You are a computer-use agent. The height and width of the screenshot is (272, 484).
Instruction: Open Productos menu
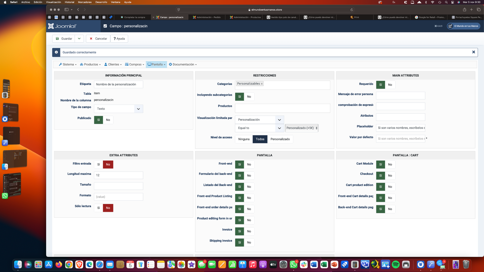pyautogui.click(x=90, y=64)
